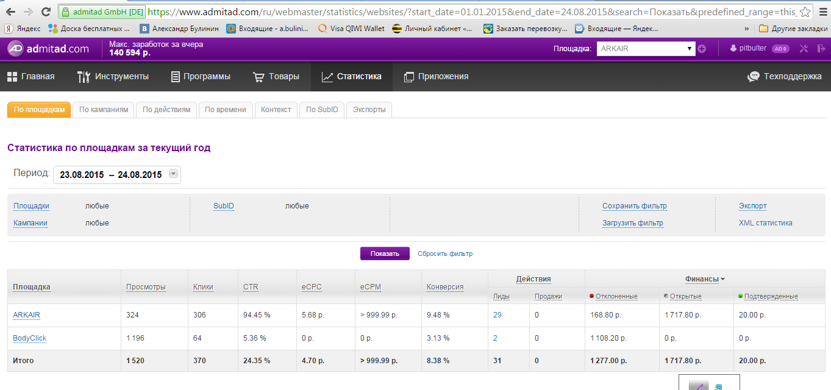Open the По времени tab
The height and width of the screenshot is (390, 831).
pos(225,110)
